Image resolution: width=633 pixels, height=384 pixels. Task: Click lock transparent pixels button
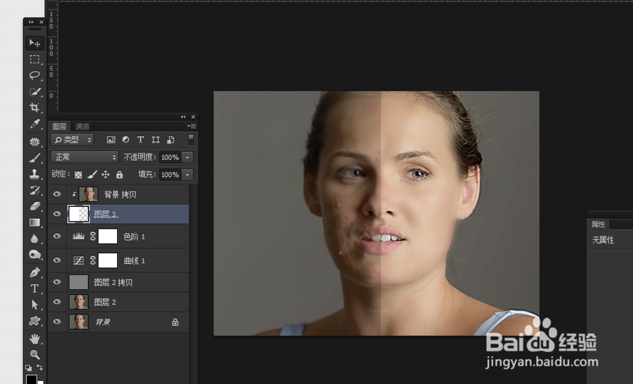click(78, 175)
